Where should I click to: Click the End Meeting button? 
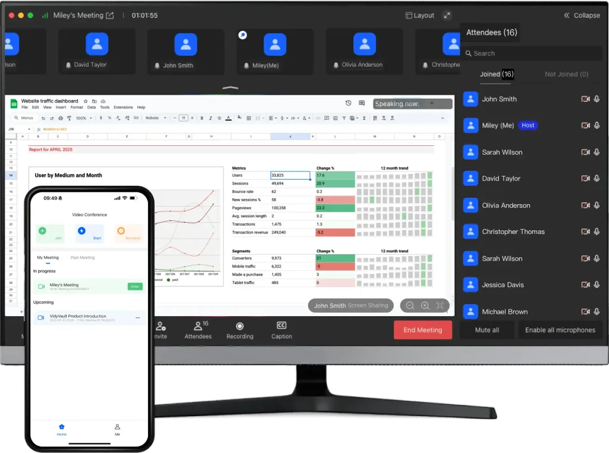pos(423,330)
